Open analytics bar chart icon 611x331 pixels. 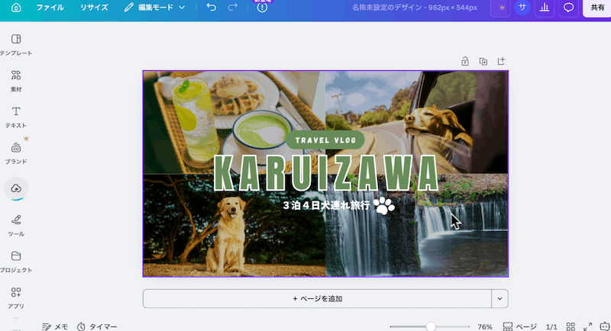[x=545, y=8]
